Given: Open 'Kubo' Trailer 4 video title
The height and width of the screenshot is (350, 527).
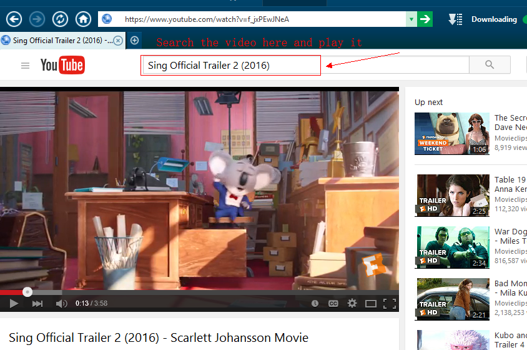Looking at the screenshot, I should (x=511, y=340).
